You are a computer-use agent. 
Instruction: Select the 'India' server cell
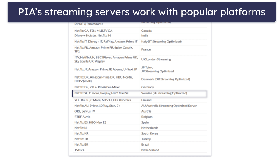[173, 35]
